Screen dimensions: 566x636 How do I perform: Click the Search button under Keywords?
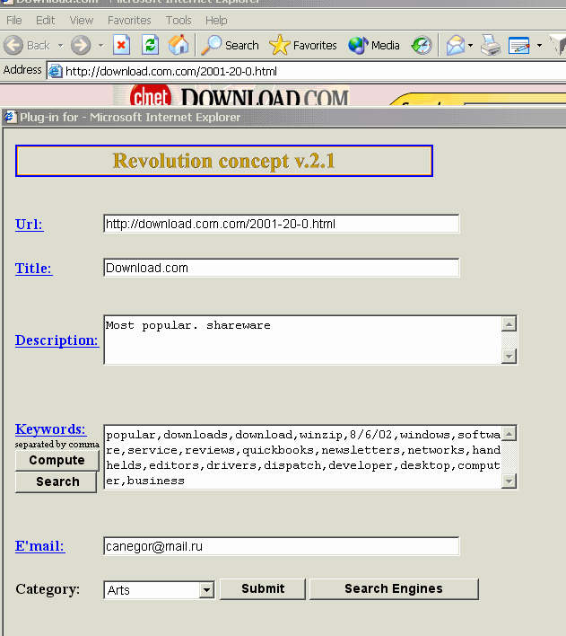[56, 481]
